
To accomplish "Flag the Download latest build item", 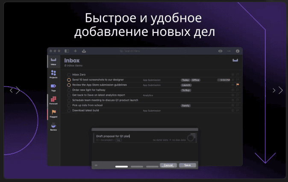I will coord(238,110).
